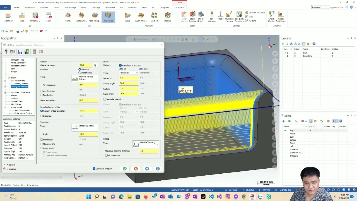The width and height of the screenshot is (357, 201).
Task: Toggle the Generate toolpath checkbox
Action: click(94, 169)
